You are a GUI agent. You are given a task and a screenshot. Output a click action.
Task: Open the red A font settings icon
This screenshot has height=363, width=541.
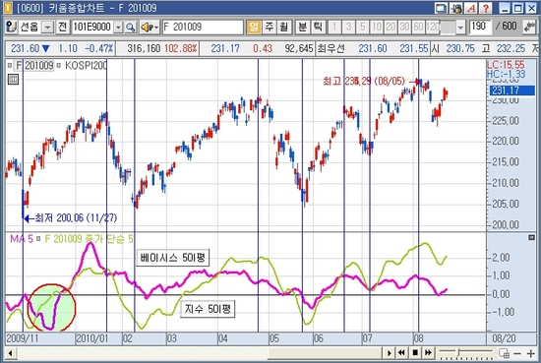coord(471,8)
